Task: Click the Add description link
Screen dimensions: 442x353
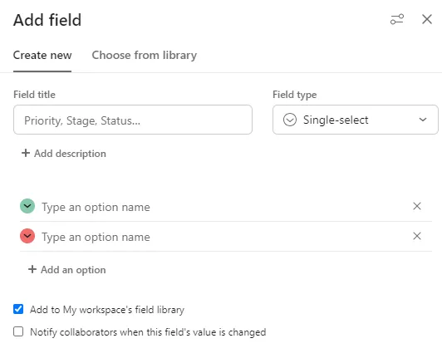Action: (x=64, y=154)
